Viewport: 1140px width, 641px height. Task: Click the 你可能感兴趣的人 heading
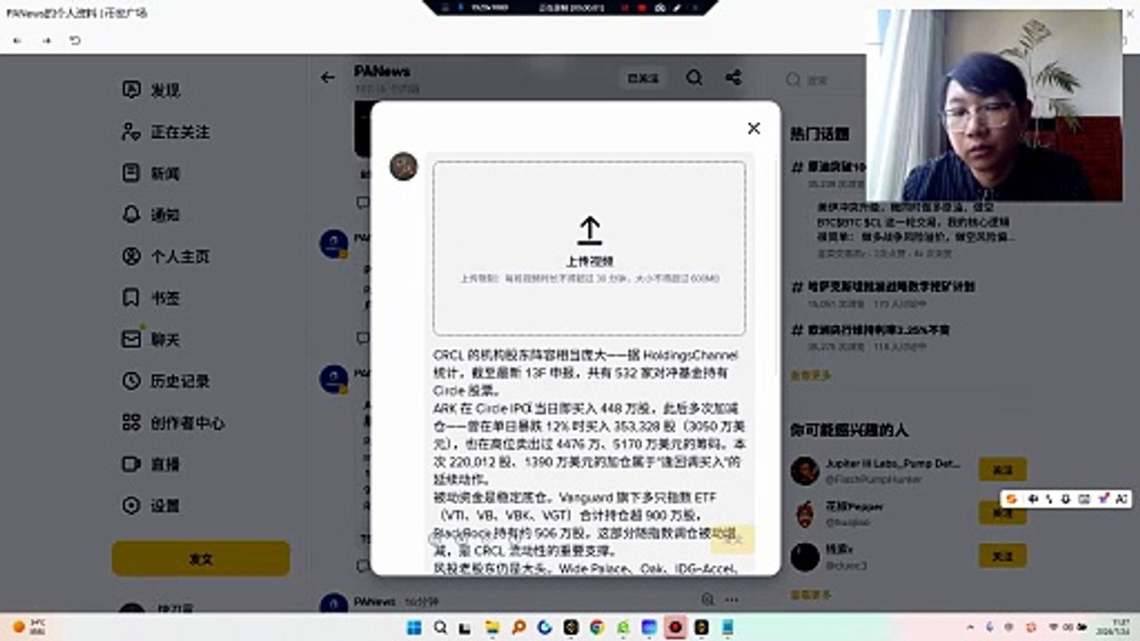(849, 430)
